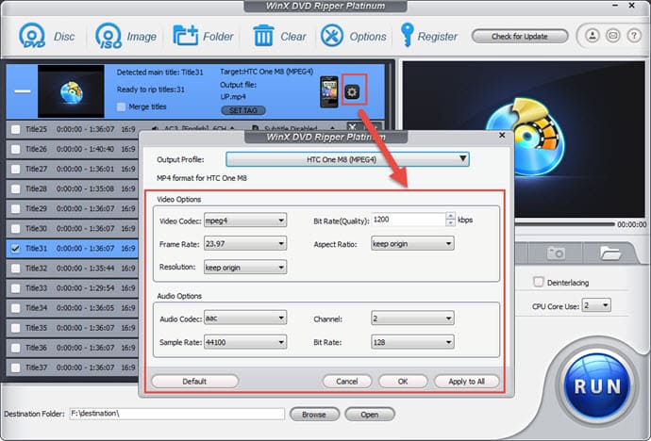The height and width of the screenshot is (441, 651).
Task: Open the audio Bit Rate dropdown
Action: click(x=412, y=342)
